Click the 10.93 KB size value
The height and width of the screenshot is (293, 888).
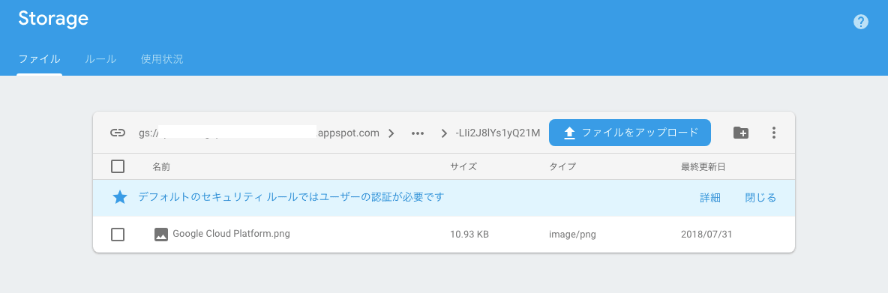point(469,234)
